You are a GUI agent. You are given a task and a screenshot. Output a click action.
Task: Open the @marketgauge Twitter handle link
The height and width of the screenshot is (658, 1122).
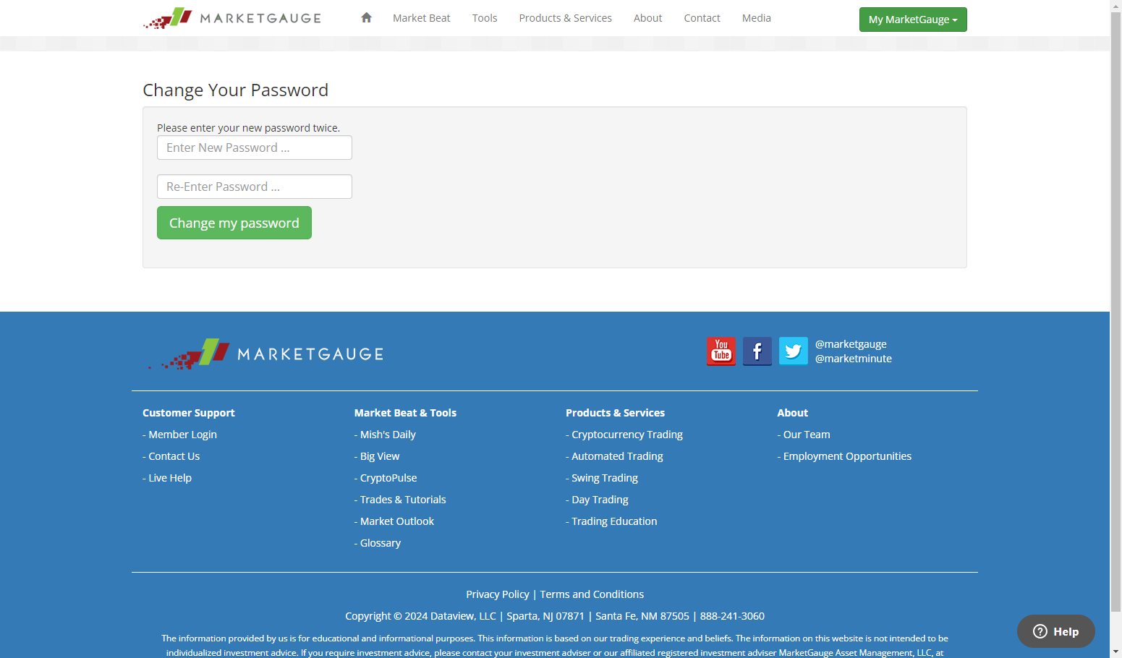(851, 344)
